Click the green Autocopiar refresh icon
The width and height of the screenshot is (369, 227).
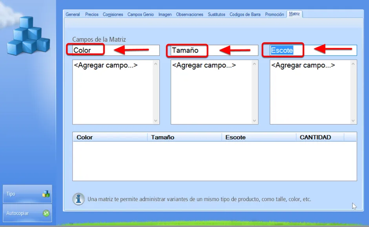(x=46, y=213)
